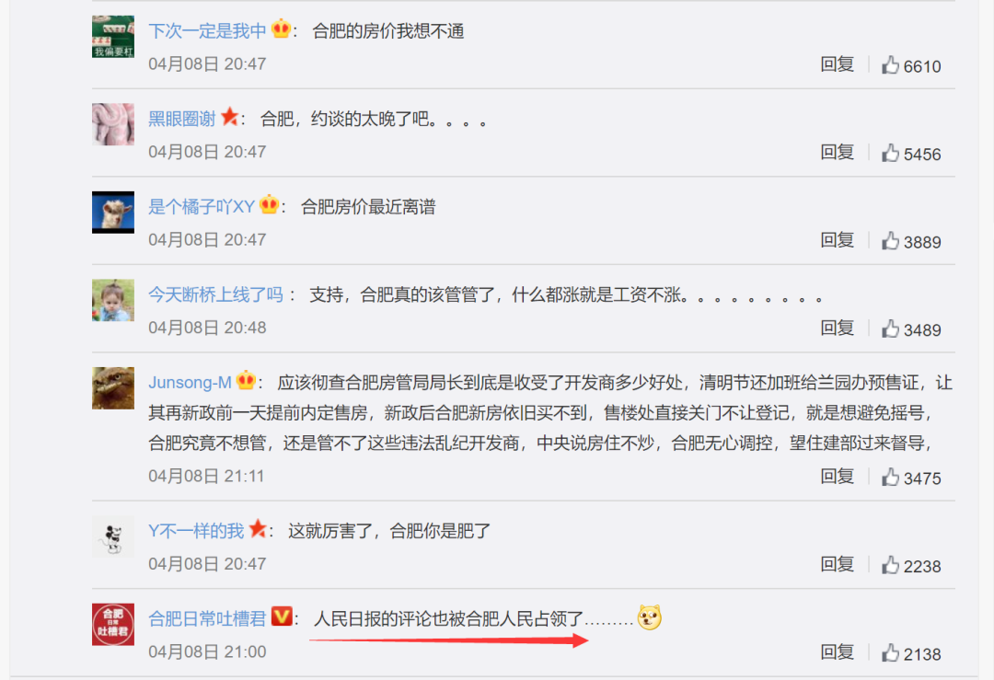Like 合肥日常吐槽君's comment
This screenshot has height=680, width=994.
(x=890, y=652)
